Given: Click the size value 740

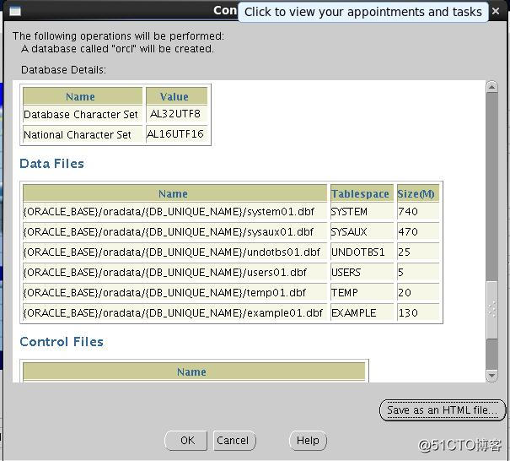Looking at the screenshot, I should coord(418,211).
